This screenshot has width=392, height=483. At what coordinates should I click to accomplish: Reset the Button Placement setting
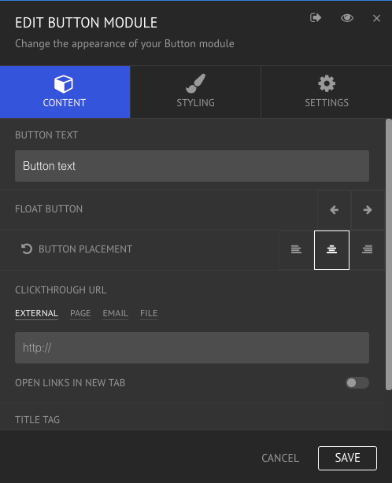[27, 249]
